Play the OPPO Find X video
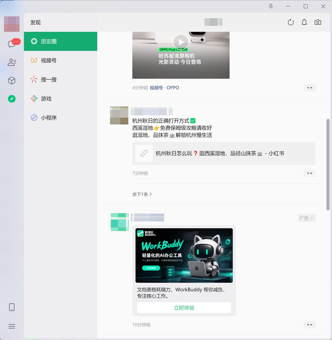 click(181, 42)
